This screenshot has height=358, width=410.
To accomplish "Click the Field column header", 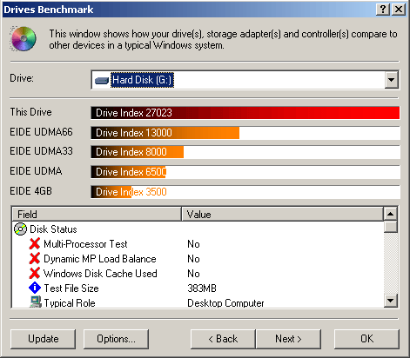I will point(97,215).
